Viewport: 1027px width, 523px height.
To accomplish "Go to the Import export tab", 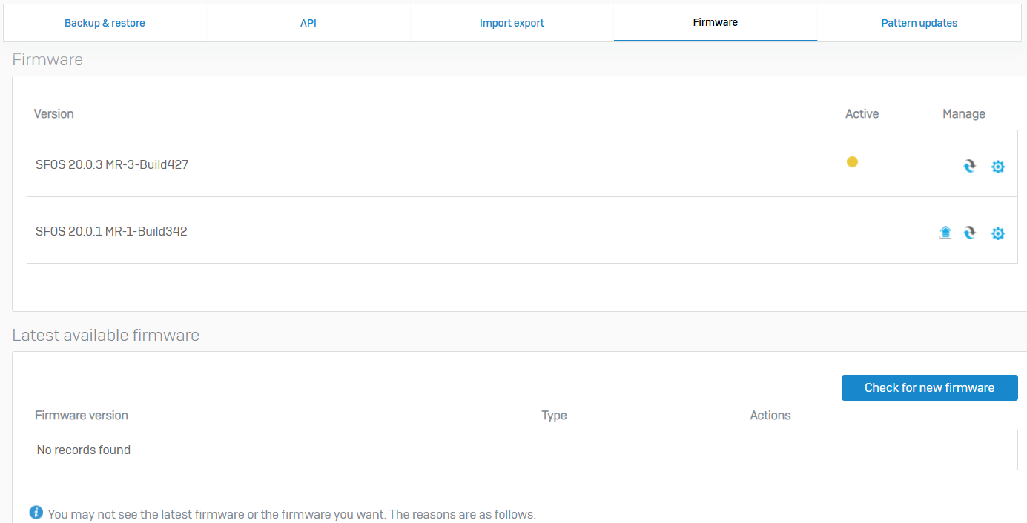I will click(x=512, y=23).
